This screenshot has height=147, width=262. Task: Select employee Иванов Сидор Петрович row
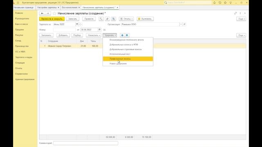point(142,46)
